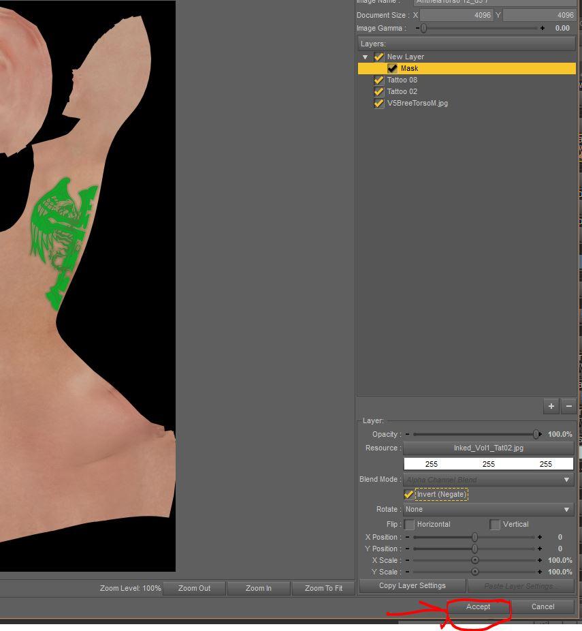
Task: Select the Mask layer row
Action: point(467,68)
